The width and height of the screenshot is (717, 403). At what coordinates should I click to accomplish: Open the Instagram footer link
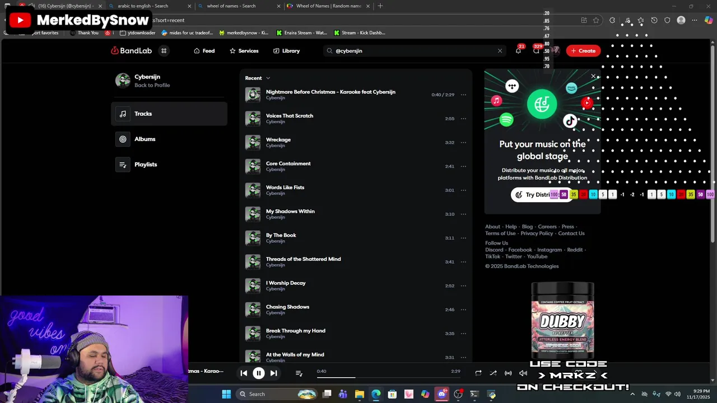(550, 250)
